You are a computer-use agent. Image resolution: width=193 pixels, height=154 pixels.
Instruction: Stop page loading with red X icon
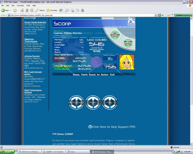pos(22,11)
